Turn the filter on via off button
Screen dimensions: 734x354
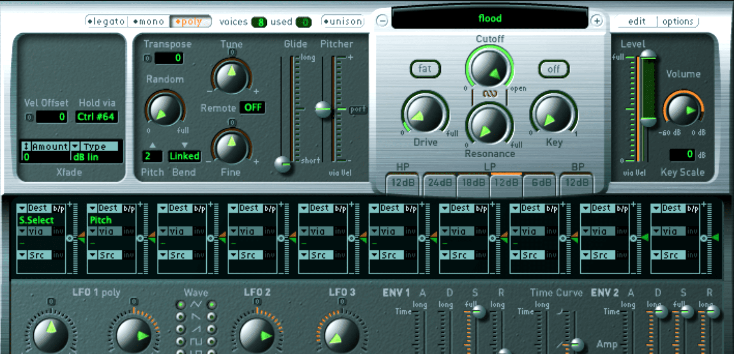[554, 69]
